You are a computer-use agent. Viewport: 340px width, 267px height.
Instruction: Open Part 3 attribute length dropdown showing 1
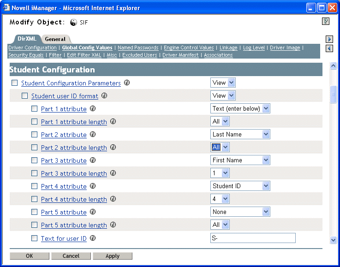[220, 173]
